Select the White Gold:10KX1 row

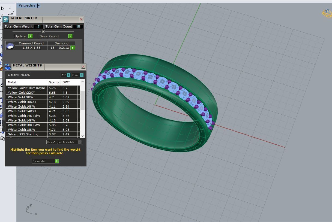click(43, 102)
